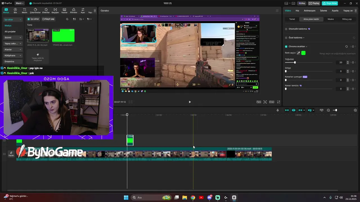Open the Filtreler filters panel
This screenshot has width=360, height=202.
coord(73,11)
